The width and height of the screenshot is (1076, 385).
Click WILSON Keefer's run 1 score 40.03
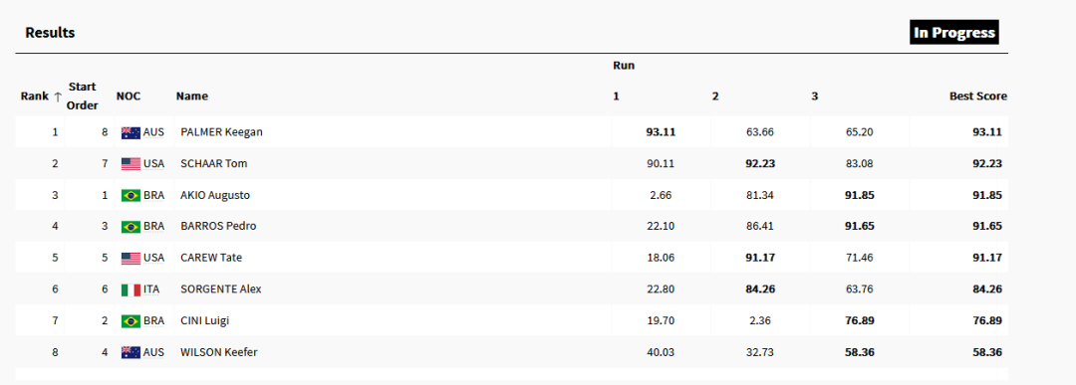[x=661, y=352]
